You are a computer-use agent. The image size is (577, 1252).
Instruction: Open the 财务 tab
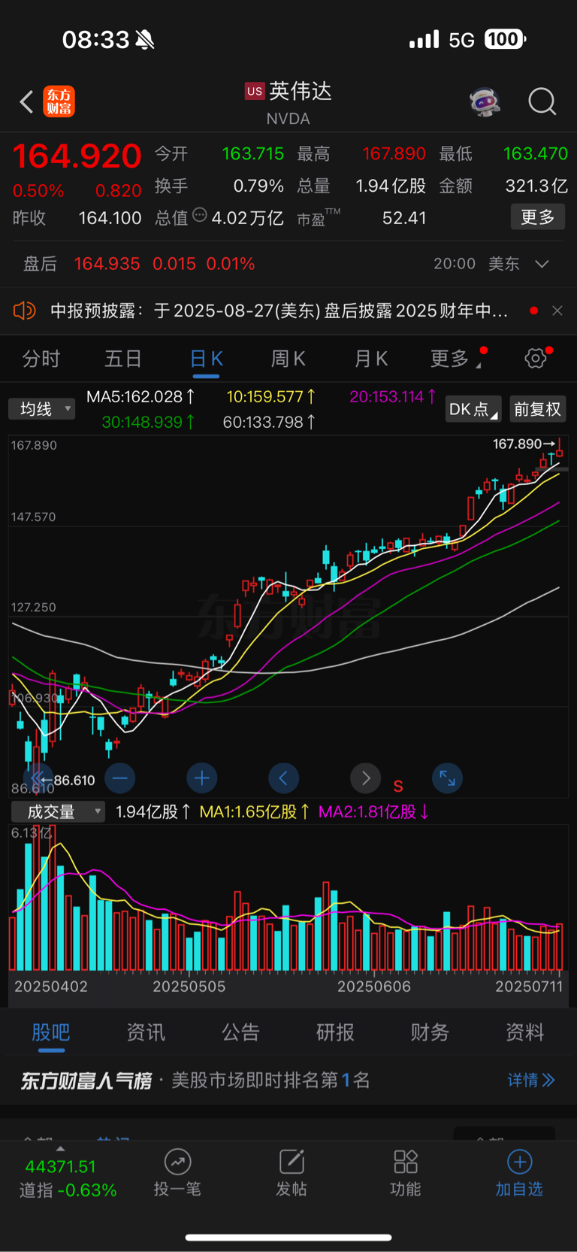430,1032
